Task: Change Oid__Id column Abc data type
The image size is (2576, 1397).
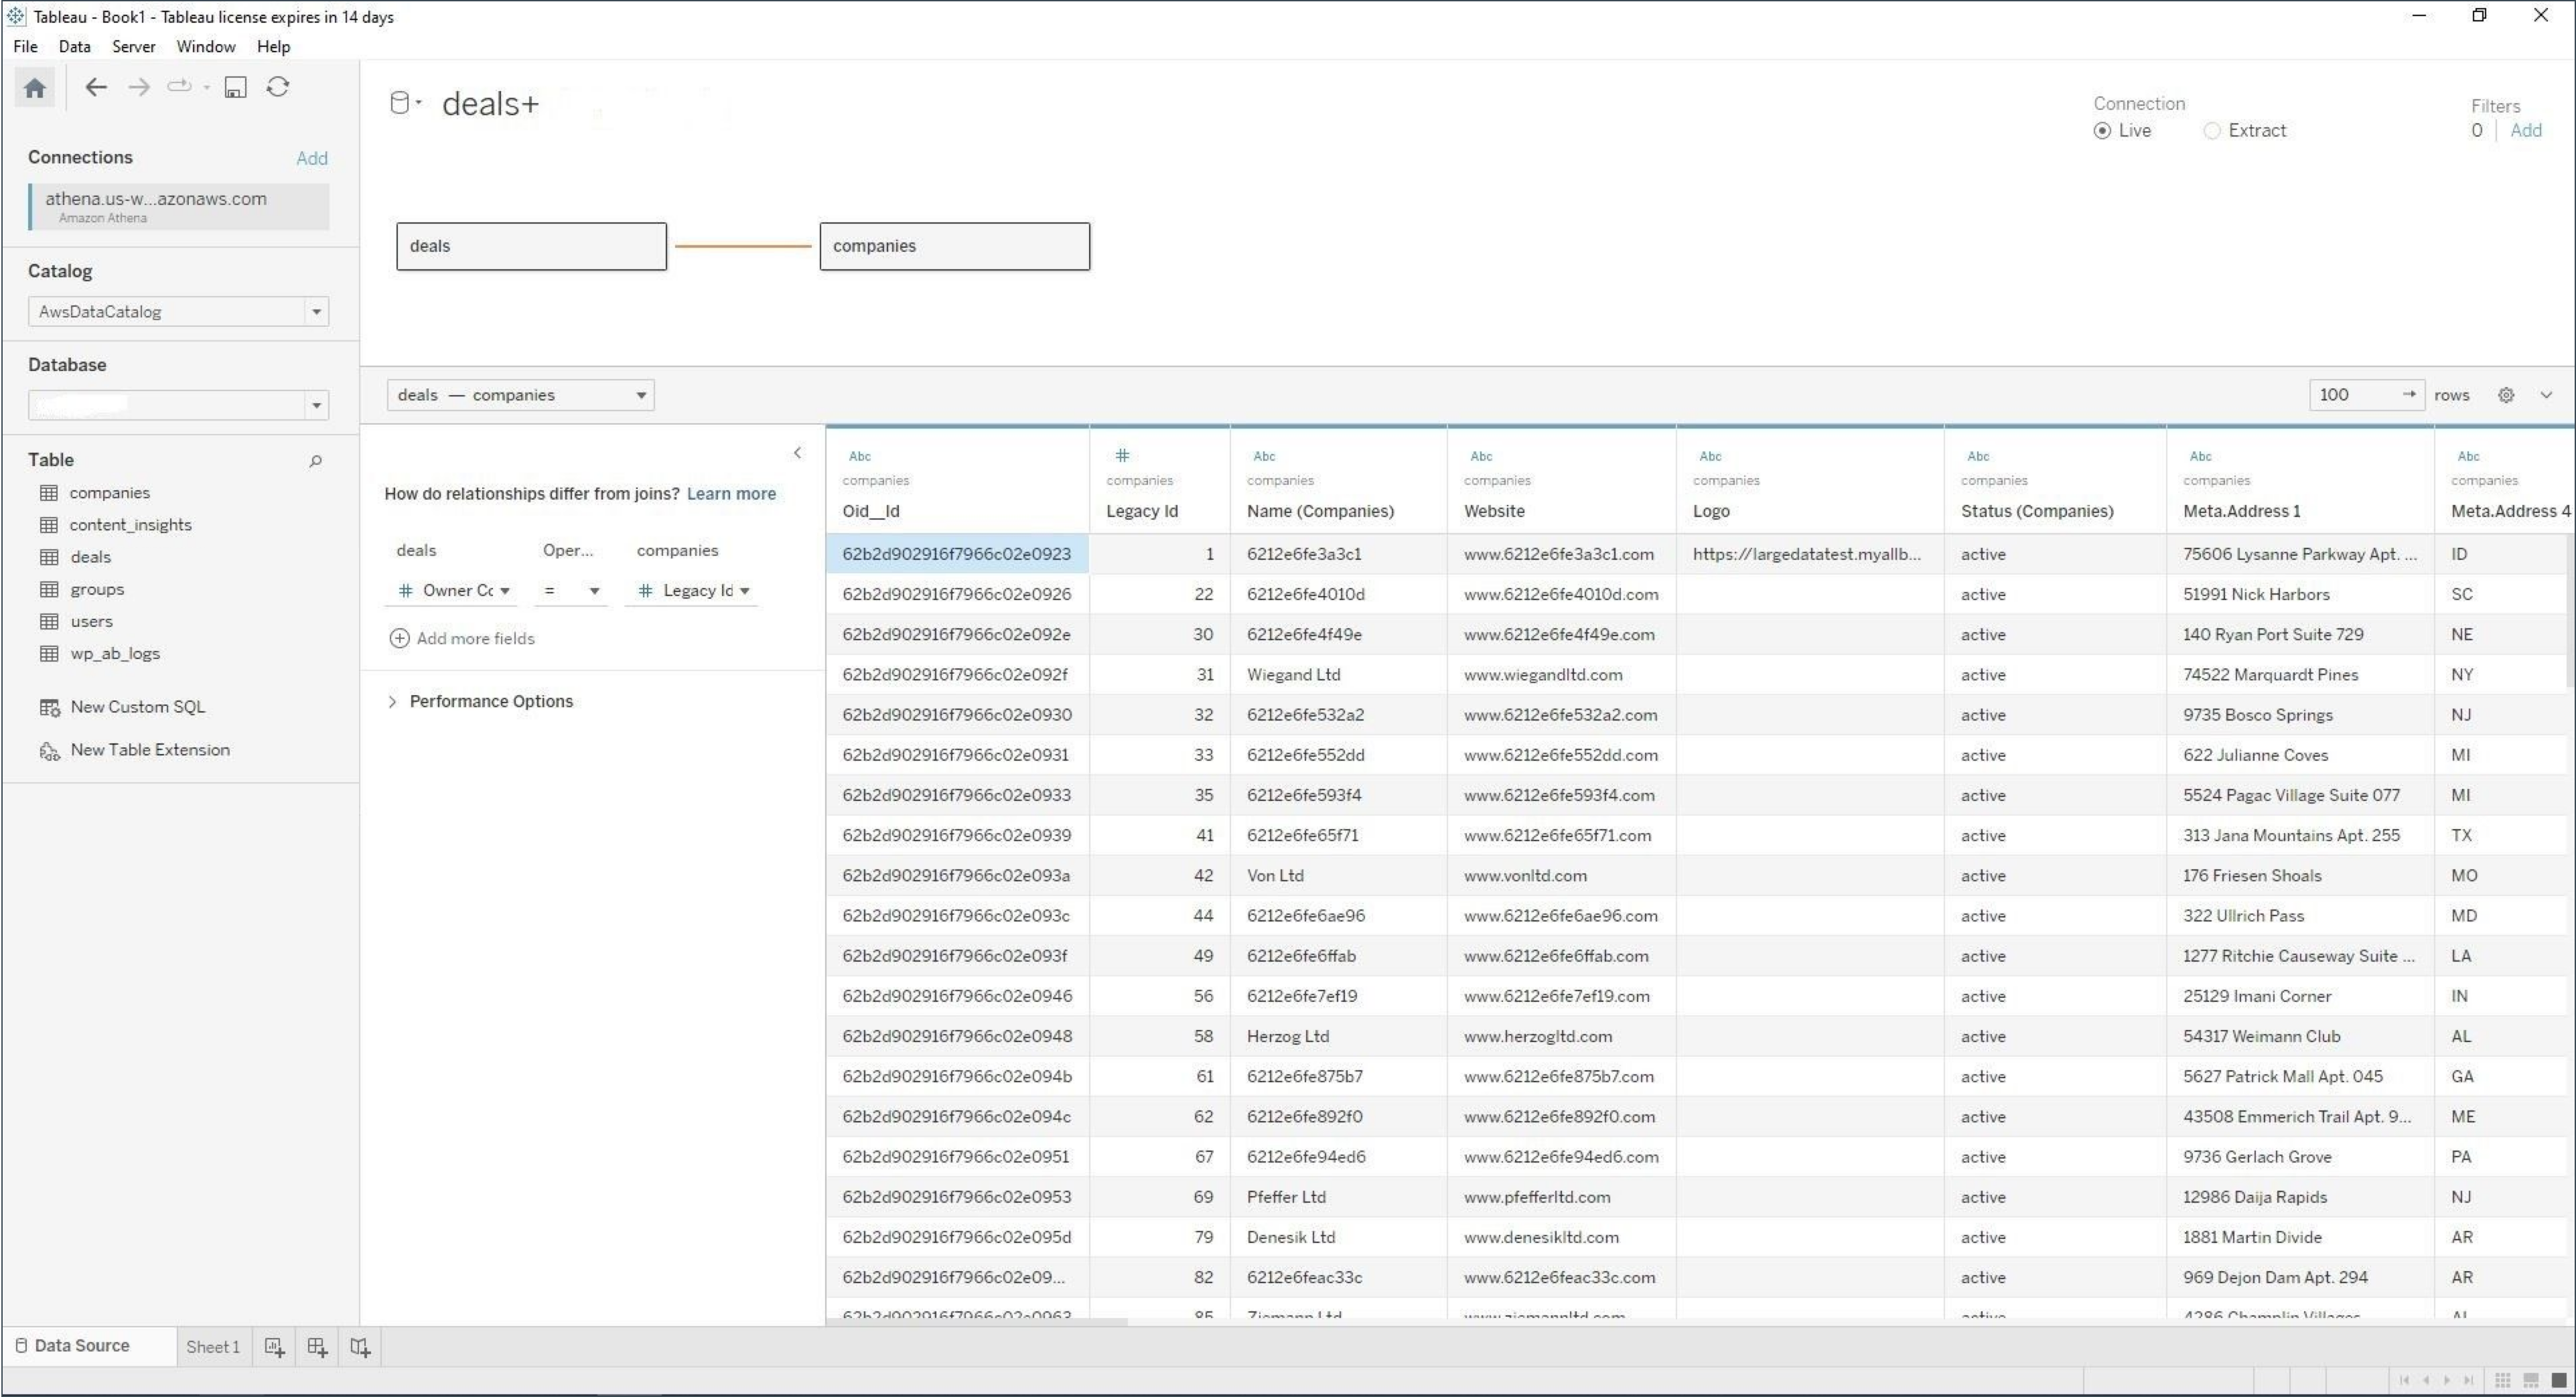Action: coord(860,456)
